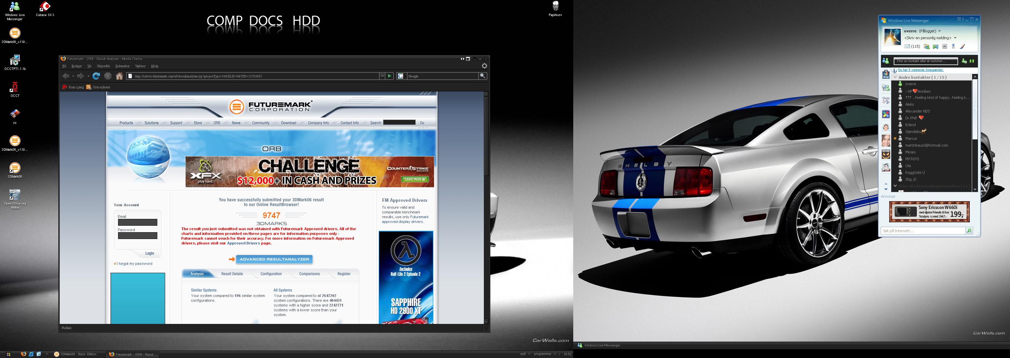1010x358 pixels.
Task: Click the Futuremark site search Go button
Action: click(x=422, y=123)
